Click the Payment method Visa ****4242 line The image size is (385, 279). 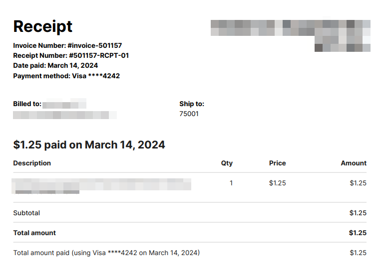[x=66, y=76]
